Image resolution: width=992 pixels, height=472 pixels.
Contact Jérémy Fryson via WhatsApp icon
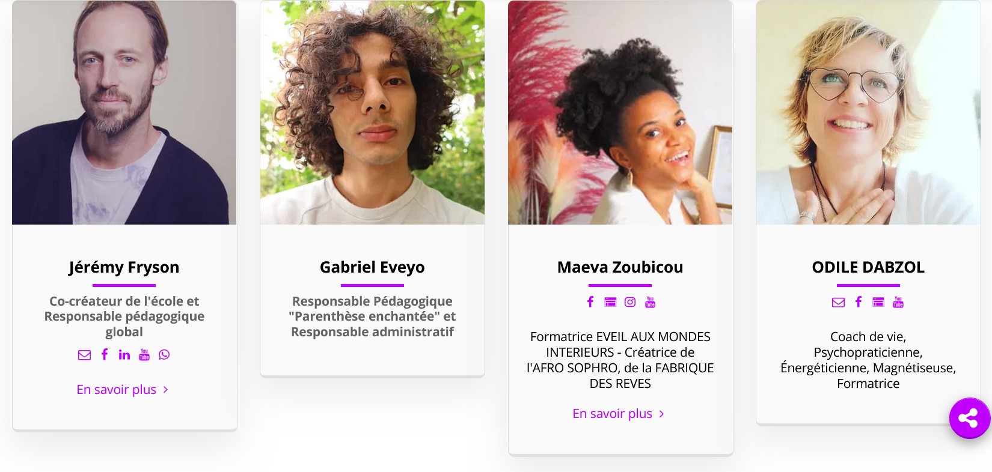click(164, 355)
